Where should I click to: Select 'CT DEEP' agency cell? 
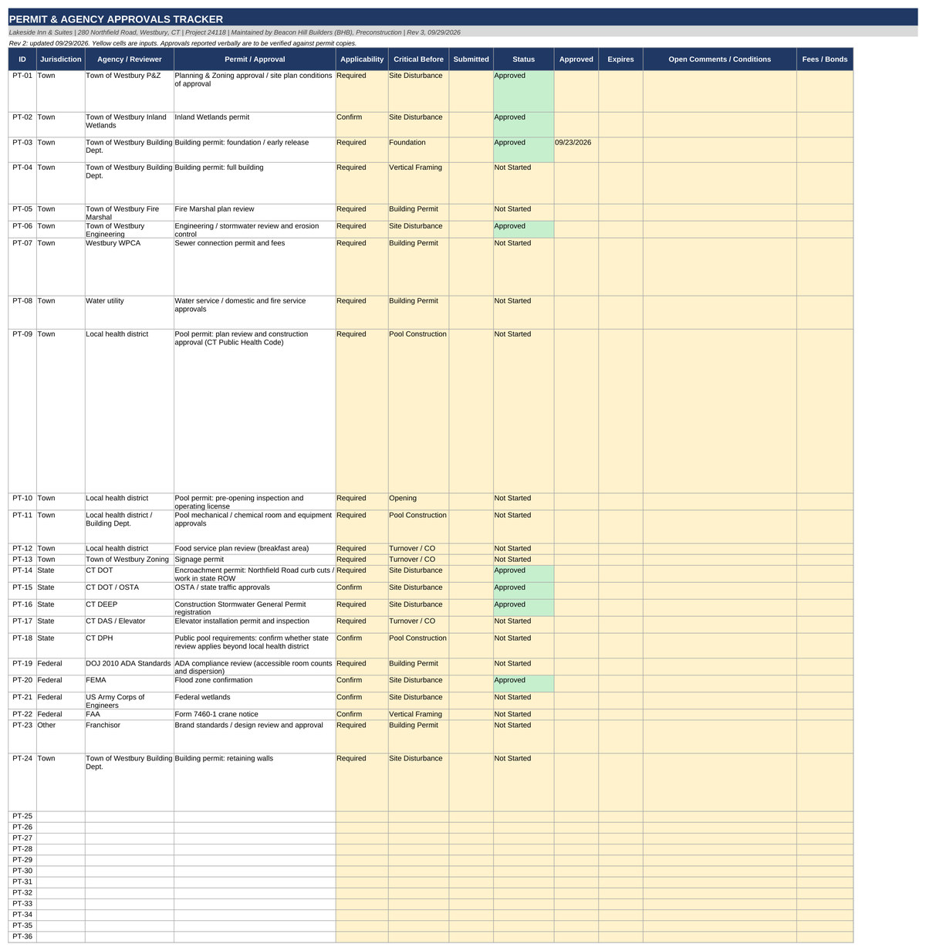130,607
